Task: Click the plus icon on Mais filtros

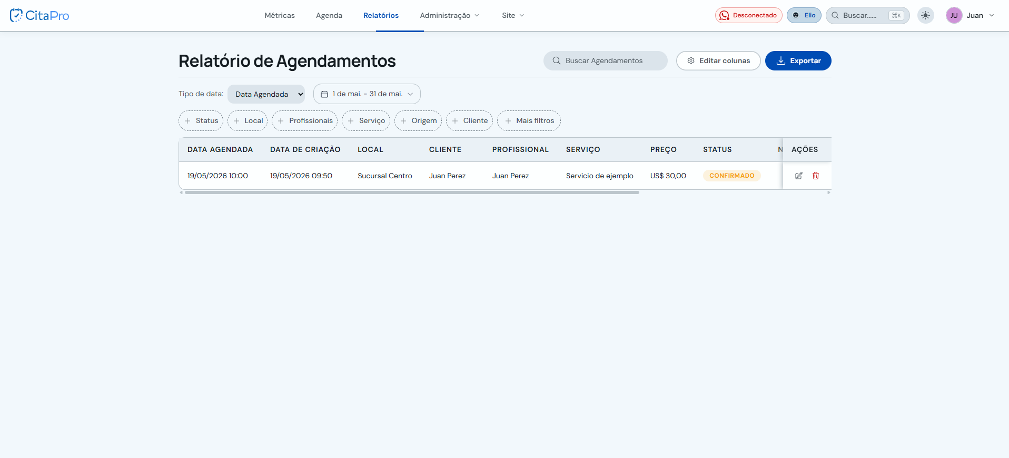Action: pos(508,121)
